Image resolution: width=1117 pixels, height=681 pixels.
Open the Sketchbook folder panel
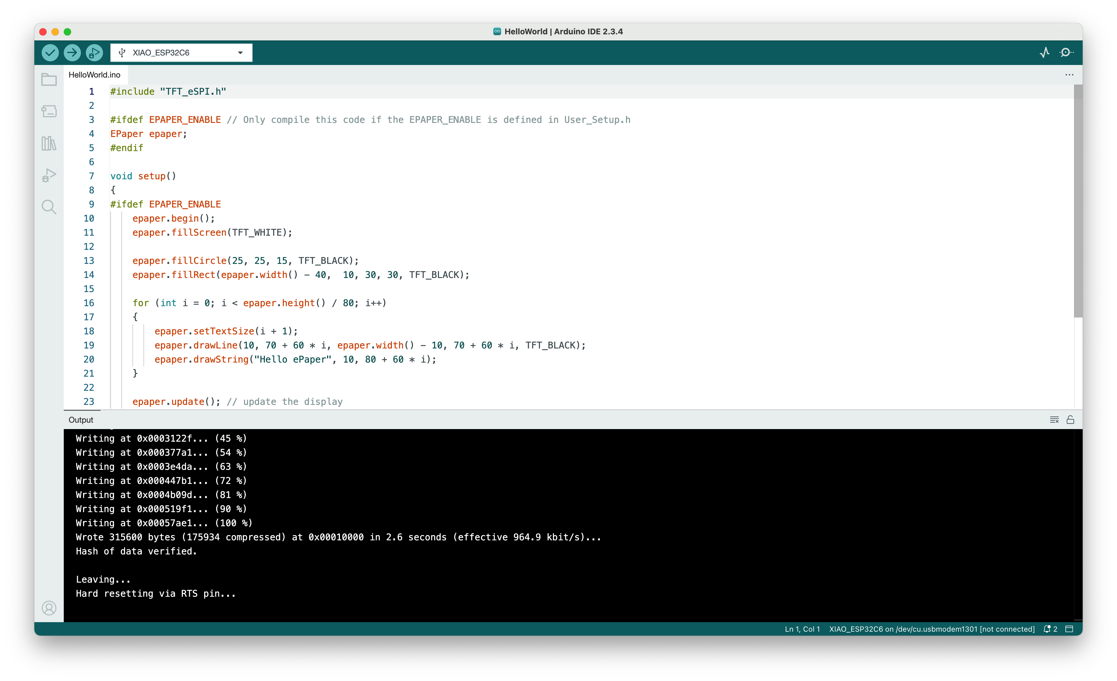[x=49, y=79]
